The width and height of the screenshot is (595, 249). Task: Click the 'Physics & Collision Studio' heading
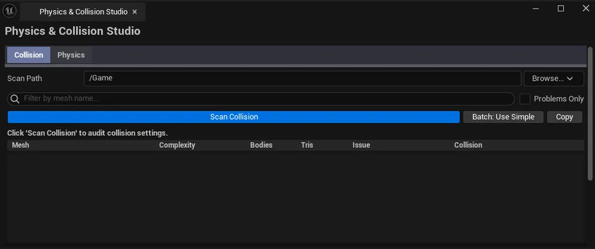72,31
